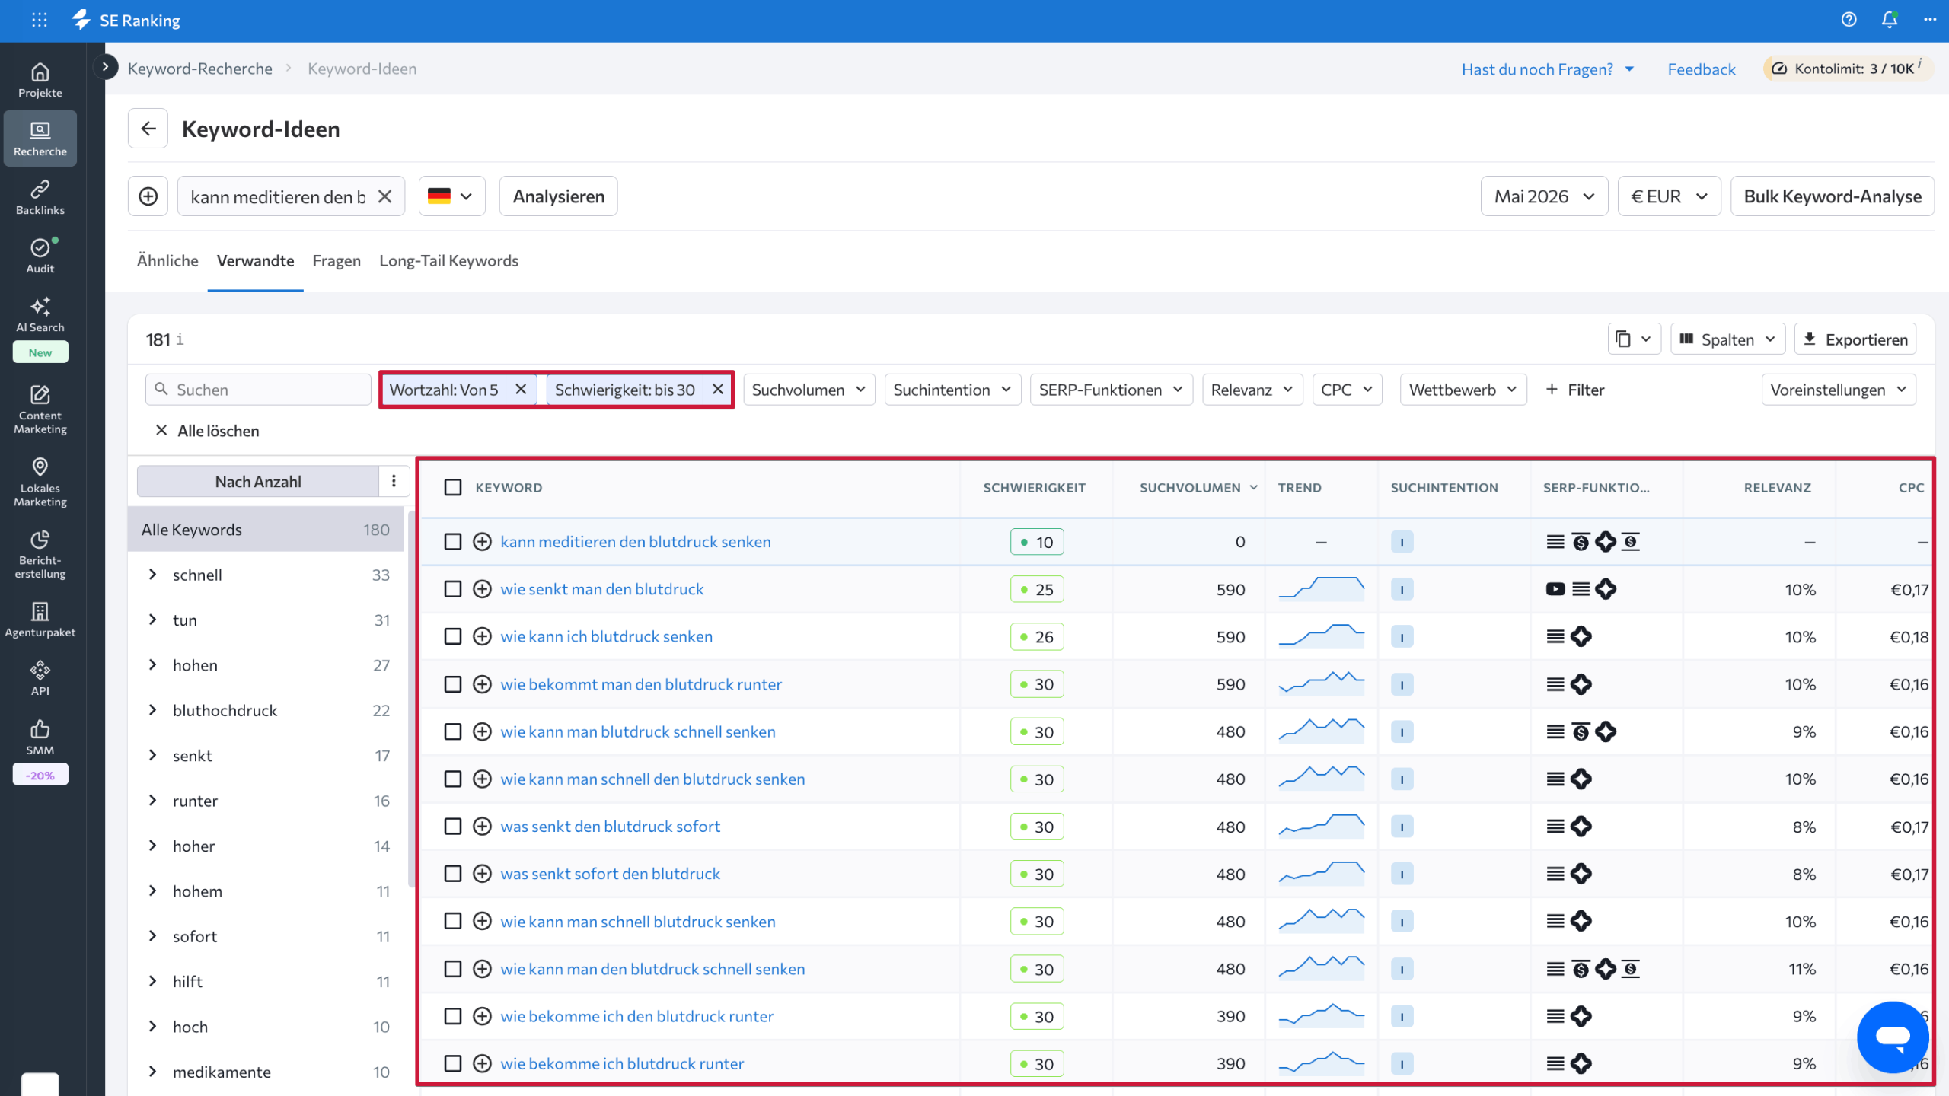1949x1096 pixels.
Task: Click the Exportieren button
Action: 1855,339
